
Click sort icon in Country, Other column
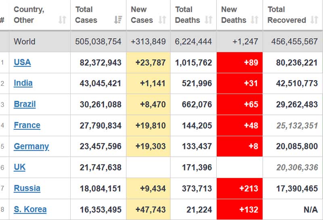(x=62, y=20)
